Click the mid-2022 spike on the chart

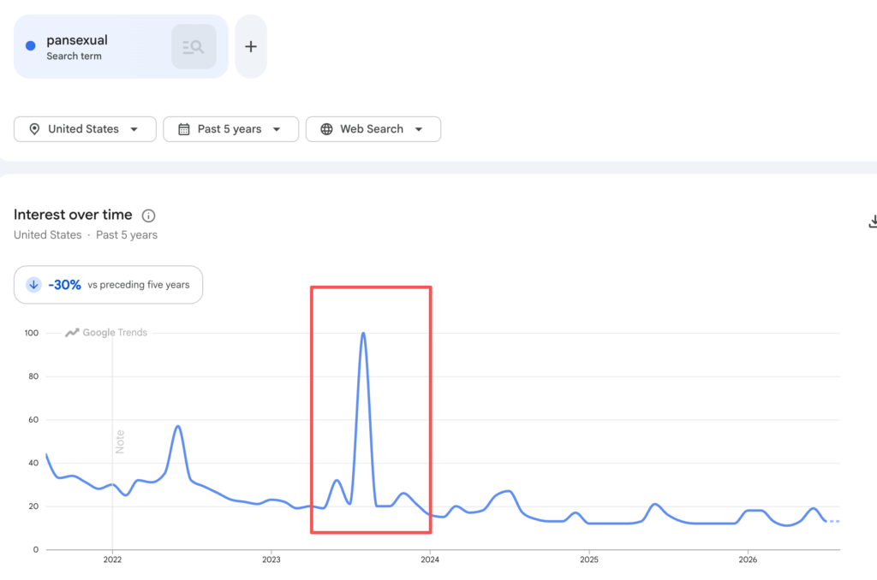[x=178, y=427]
